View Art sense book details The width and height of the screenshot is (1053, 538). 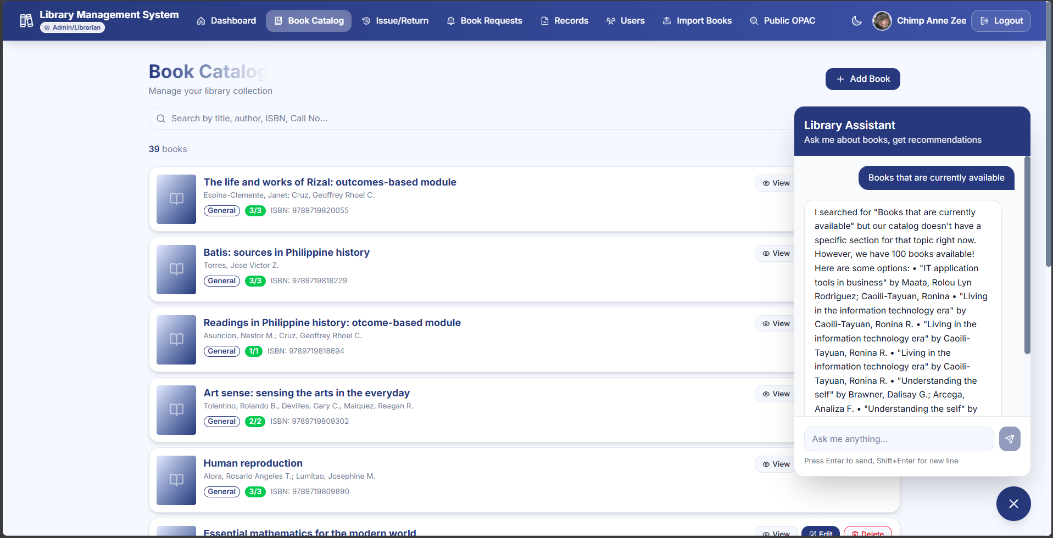776,394
